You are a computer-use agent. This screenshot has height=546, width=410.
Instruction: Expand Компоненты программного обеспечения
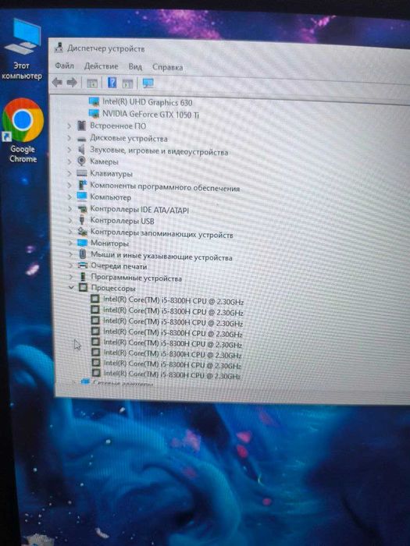click(70, 186)
